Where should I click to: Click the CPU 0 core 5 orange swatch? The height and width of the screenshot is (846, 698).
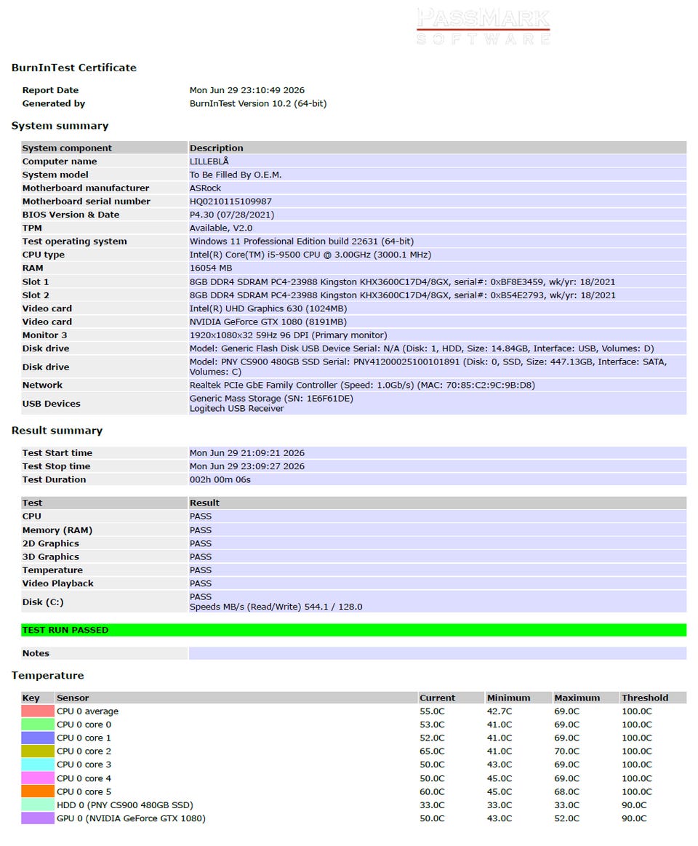[38, 791]
